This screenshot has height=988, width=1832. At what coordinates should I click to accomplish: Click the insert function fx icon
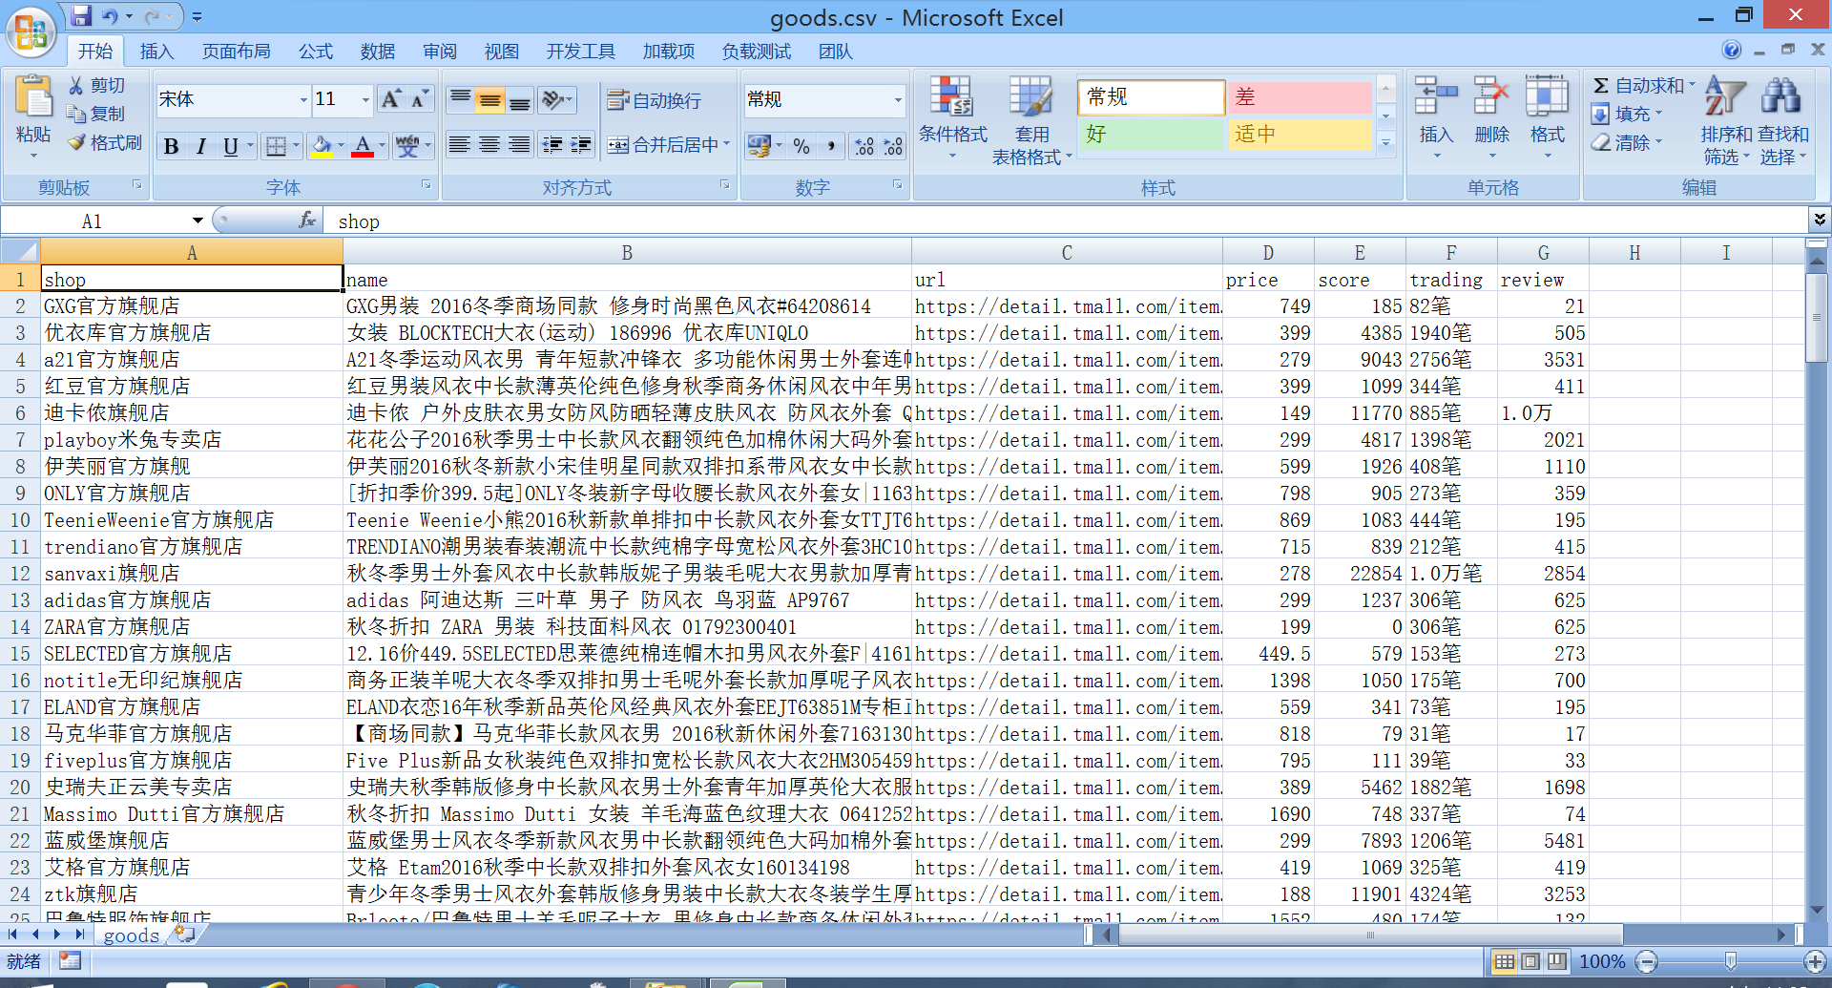click(307, 221)
